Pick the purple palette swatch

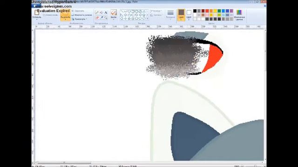[x=231, y=11]
